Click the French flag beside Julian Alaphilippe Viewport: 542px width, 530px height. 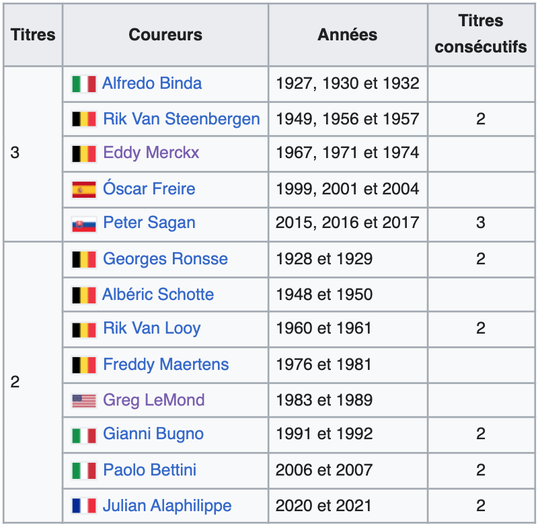[84, 506]
